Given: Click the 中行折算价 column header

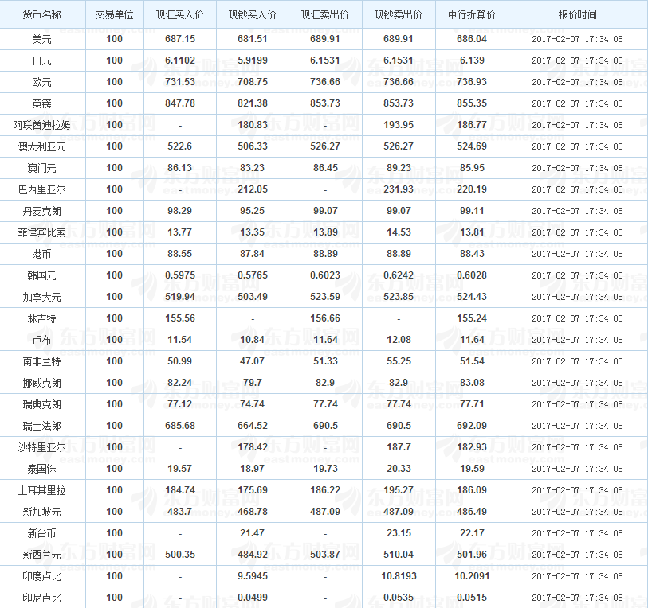Looking at the screenshot, I should (472, 15).
